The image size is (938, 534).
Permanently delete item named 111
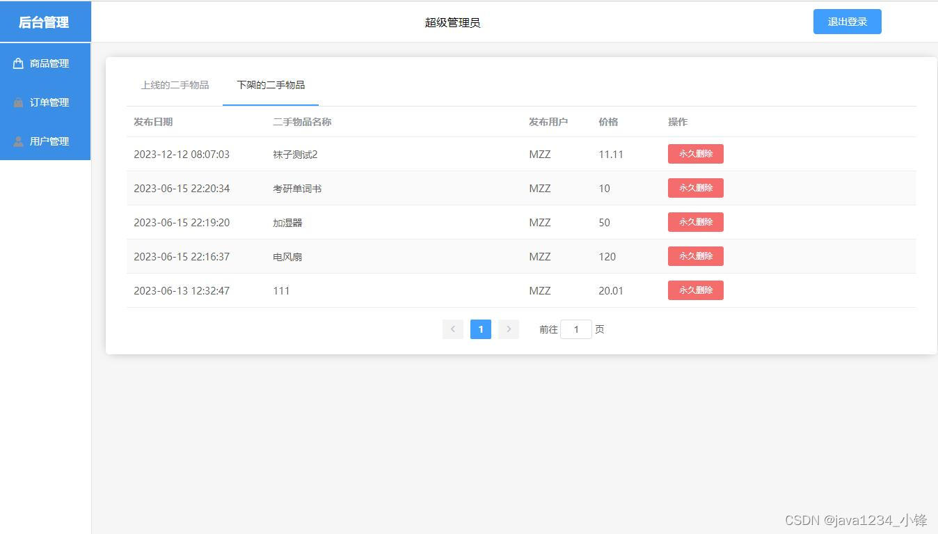696,290
